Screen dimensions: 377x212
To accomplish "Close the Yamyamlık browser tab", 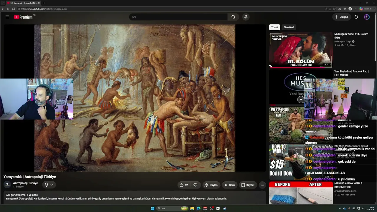I will 39,3.
